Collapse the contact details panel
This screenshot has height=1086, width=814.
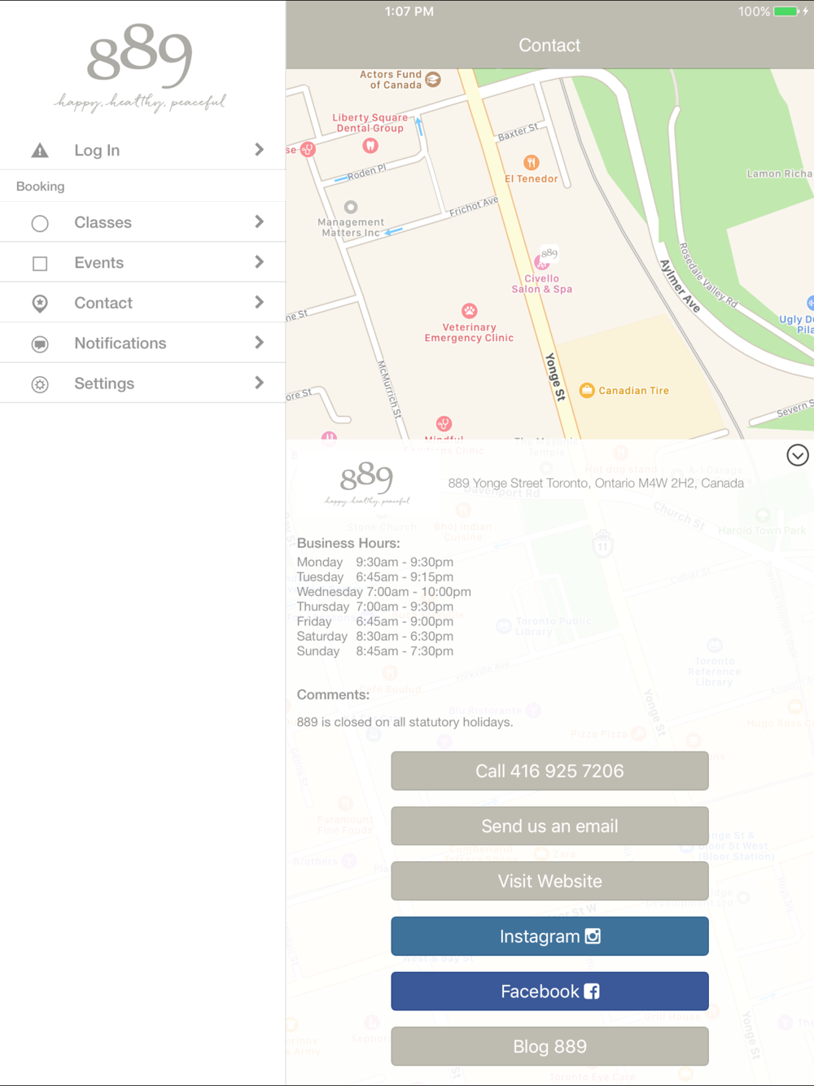(x=798, y=455)
